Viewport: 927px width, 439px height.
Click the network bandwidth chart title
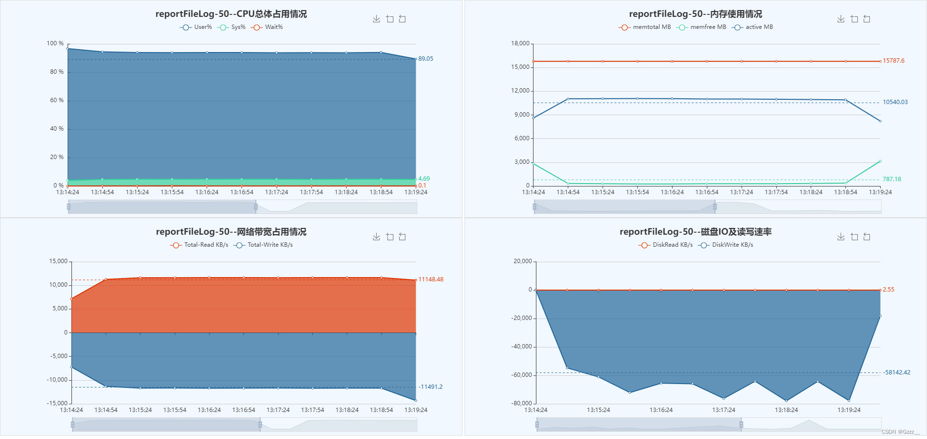(x=231, y=232)
